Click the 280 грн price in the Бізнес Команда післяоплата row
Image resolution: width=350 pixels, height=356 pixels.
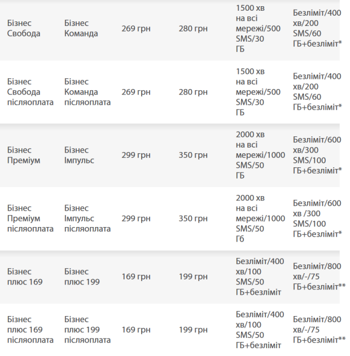(193, 92)
